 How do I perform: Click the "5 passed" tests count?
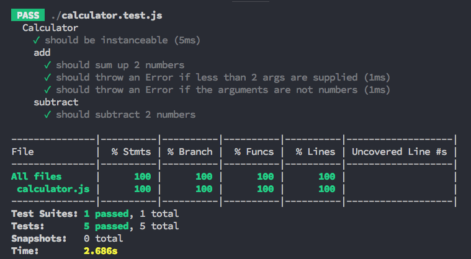pyautogui.click(x=106, y=226)
